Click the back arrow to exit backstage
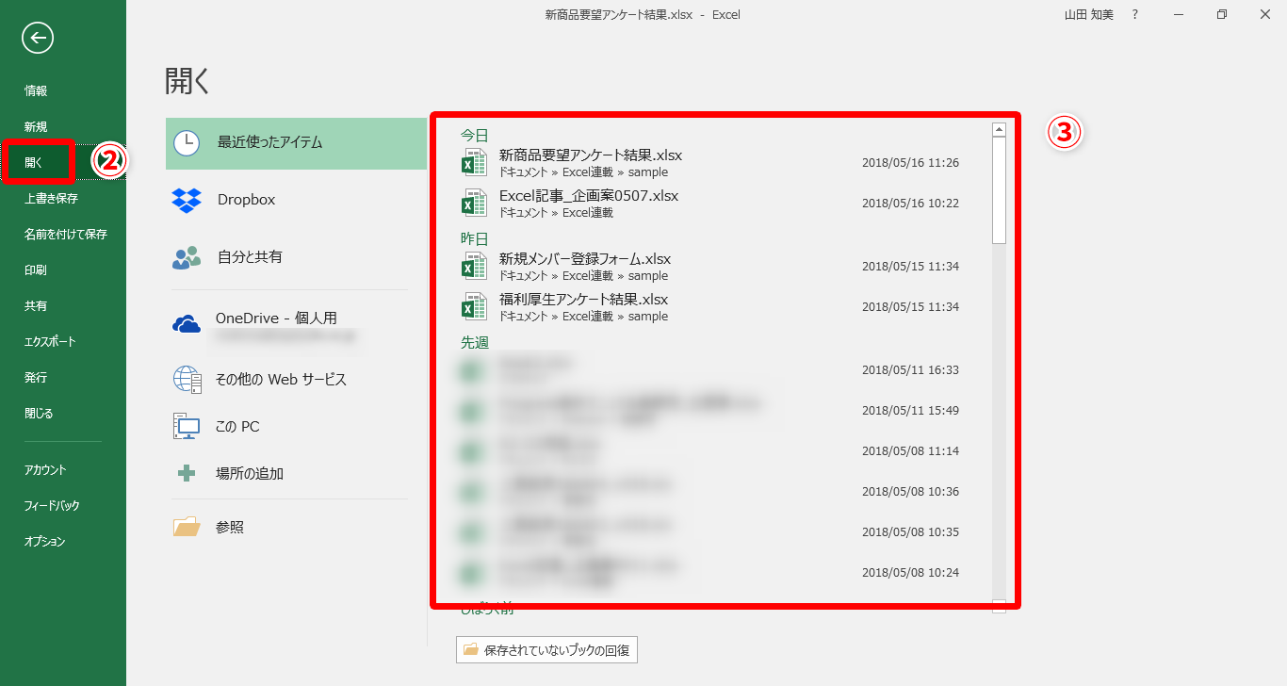Screen dimensions: 1287x686 click(38, 38)
